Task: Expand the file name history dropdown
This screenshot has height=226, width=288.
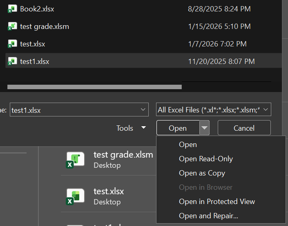Action: point(143,110)
